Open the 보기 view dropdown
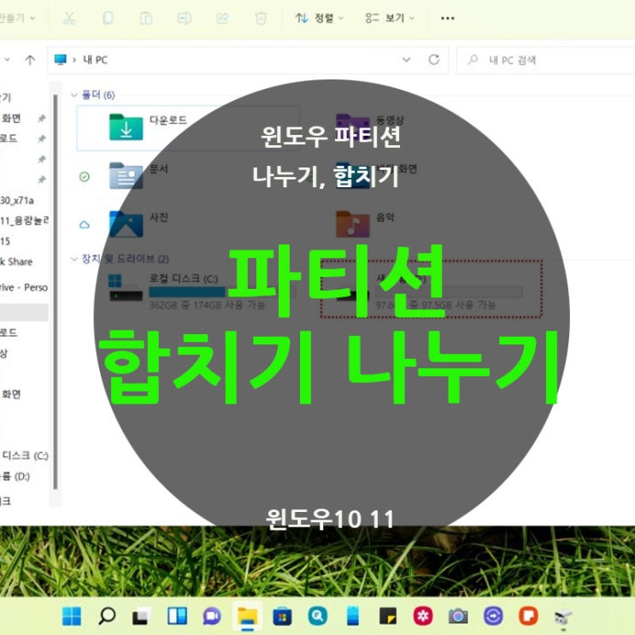Screen dimensions: 635x635 point(390,18)
